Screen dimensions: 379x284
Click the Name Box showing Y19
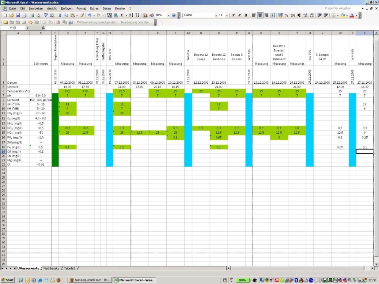pyautogui.click(x=15, y=28)
